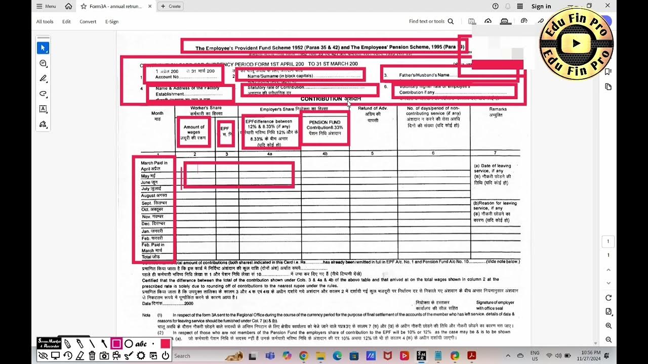Open the All tools panel

pos(45,22)
